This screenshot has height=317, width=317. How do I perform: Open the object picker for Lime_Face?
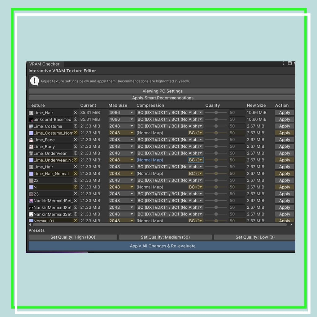76,140
